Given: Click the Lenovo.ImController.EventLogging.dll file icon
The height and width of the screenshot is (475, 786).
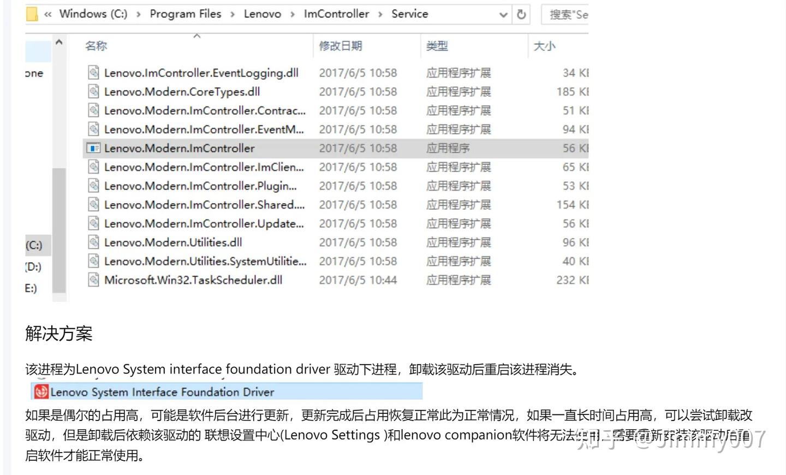Looking at the screenshot, I should (x=93, y=73).
